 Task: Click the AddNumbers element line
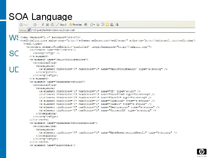[52, 145]
